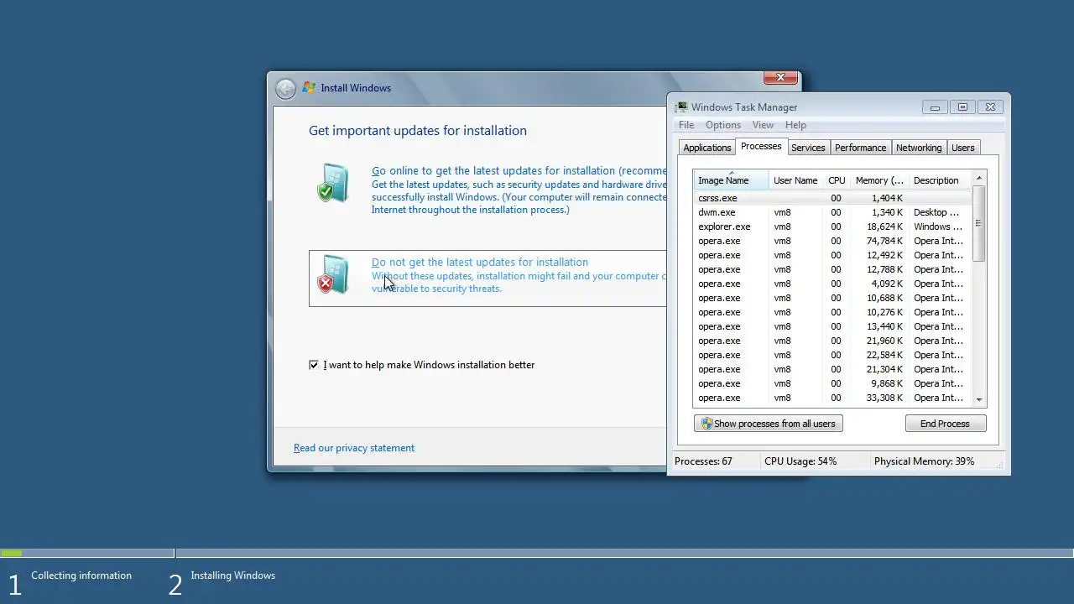
Task: Click the Install Windows back arrow icon
Action: pos(285,88)
